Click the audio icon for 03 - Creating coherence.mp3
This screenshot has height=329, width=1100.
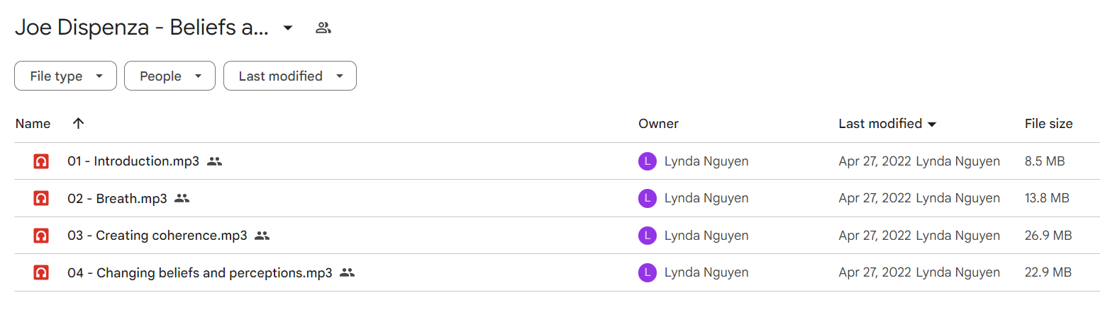(x=41, y=236)
